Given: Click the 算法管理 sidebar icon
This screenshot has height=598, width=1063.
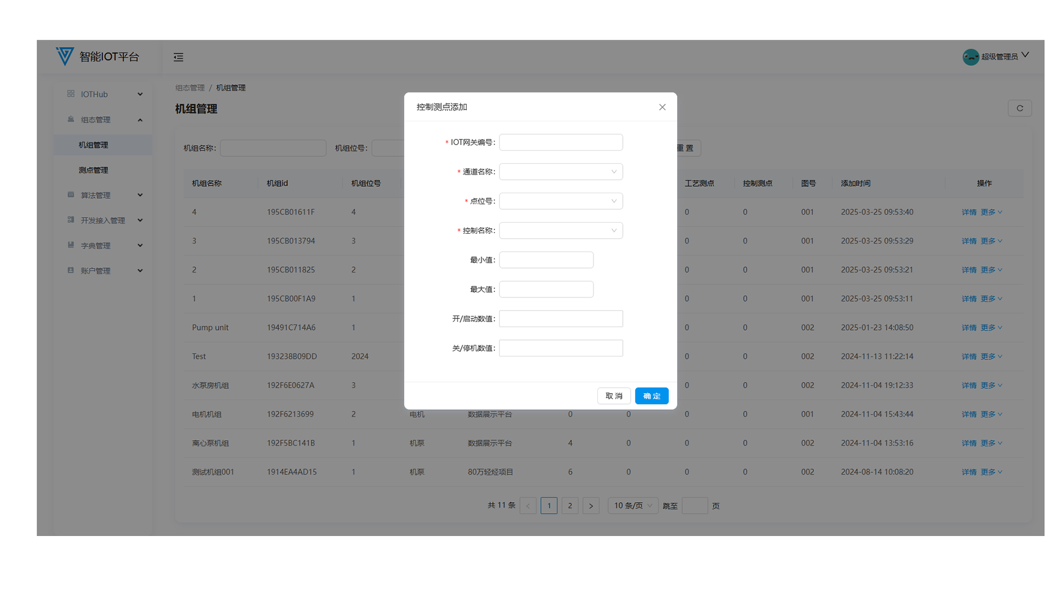Looking at the screenshot, I should pos(71,195).
